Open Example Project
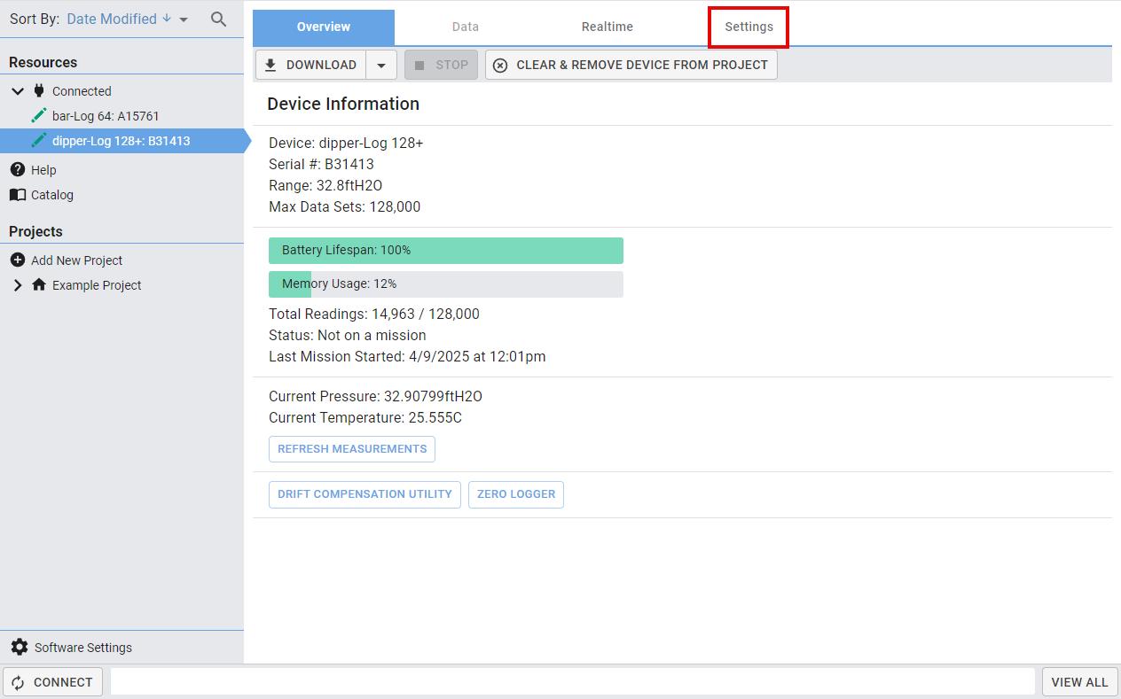The image size is (1121, 699). click(x=97, y=284)
